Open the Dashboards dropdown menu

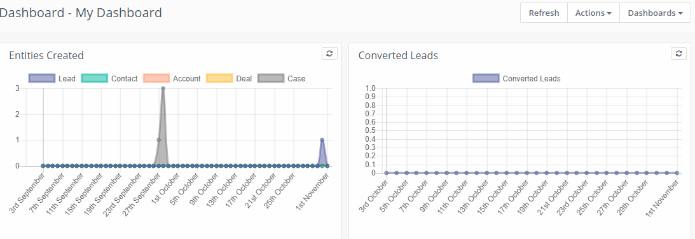(655, 13)
